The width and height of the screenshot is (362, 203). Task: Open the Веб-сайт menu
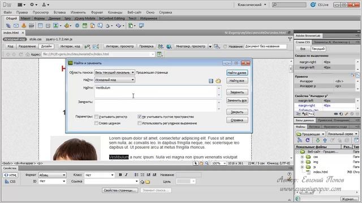(x=135, y=12)
